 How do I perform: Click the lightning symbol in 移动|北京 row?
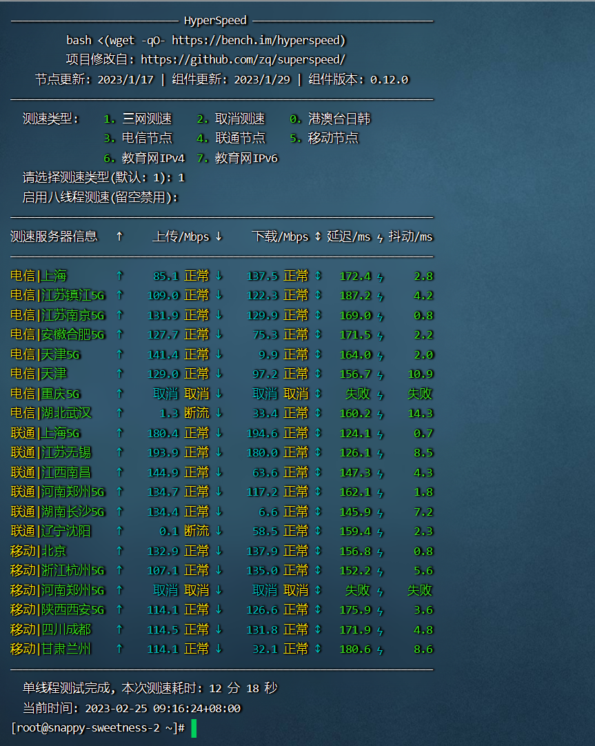pos(380,552)
